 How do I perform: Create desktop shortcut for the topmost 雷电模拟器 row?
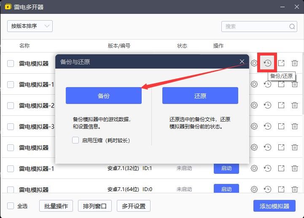pos(281,63)
